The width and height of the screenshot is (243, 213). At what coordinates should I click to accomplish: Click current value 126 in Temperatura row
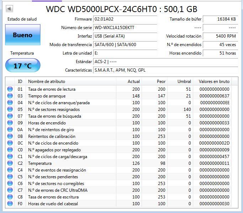coord(136,163)
